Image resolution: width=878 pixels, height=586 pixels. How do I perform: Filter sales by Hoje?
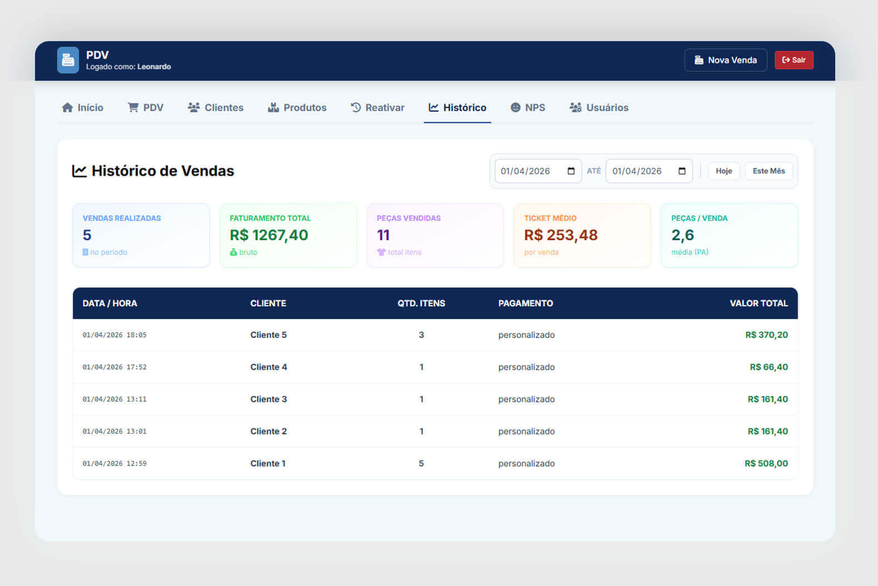pos(724,171)
